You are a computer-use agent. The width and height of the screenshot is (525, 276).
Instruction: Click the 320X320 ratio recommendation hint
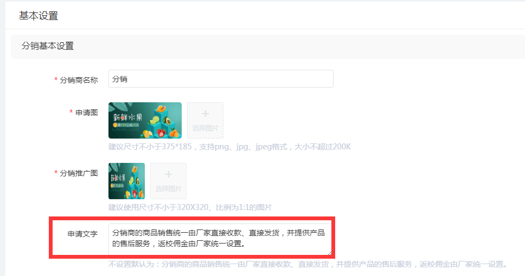190,207
